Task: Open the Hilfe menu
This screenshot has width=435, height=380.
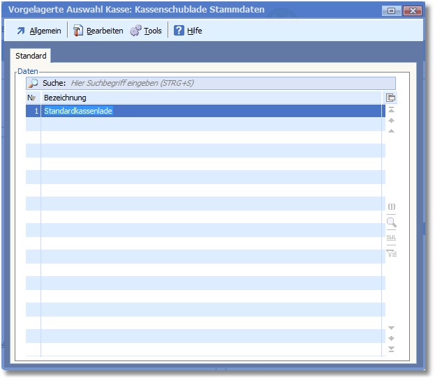Action: [x=188, y=31]
